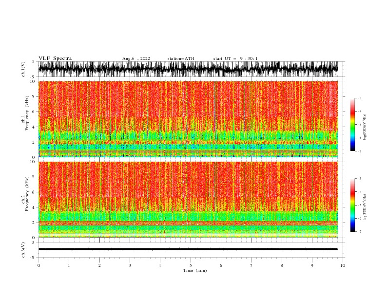
Task: Click the lower "log(PSD)(V²/Hz)" color bar title
Action: (365, 207)
